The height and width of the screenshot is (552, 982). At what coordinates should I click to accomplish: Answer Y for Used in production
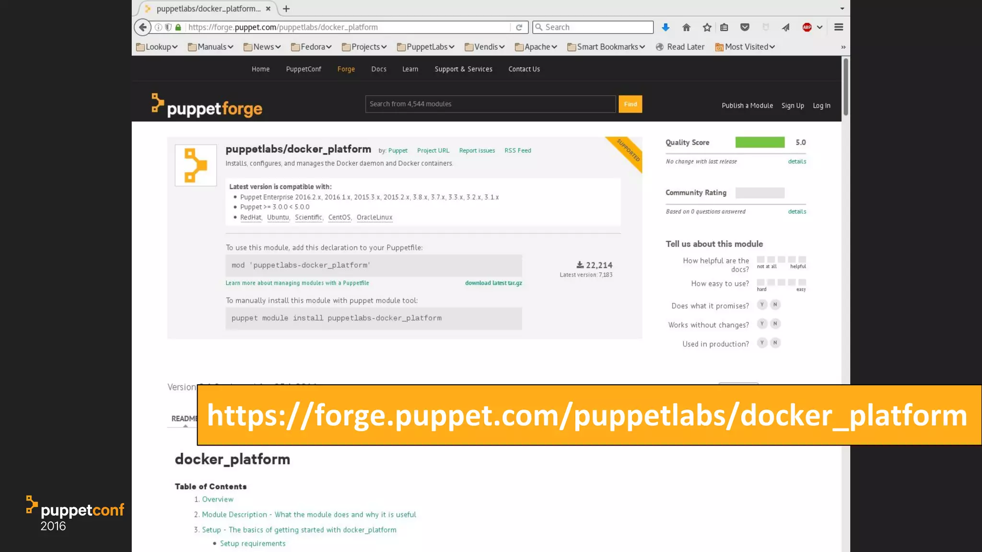[x=762, y=343]
